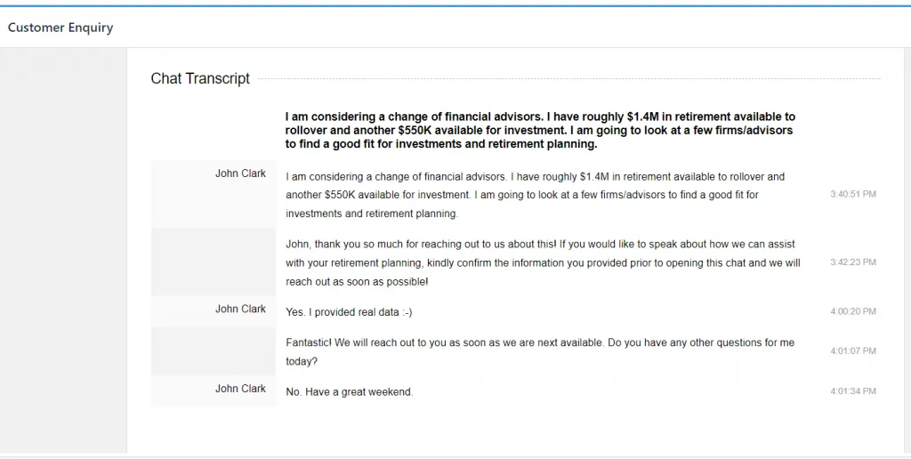Select the 'Fantastic! We will reach out' reply
Image resolution: width=911 pixels, height=459 pixels.
540,351
